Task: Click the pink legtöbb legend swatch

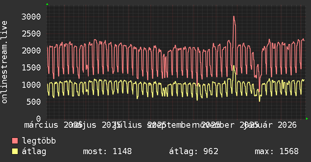Action: [x=15, y=141]
